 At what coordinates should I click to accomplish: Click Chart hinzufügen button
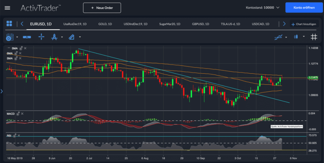click(304, 24)
